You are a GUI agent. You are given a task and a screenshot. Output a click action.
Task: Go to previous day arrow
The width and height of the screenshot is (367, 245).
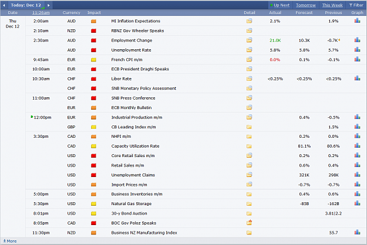pos(4,5)
